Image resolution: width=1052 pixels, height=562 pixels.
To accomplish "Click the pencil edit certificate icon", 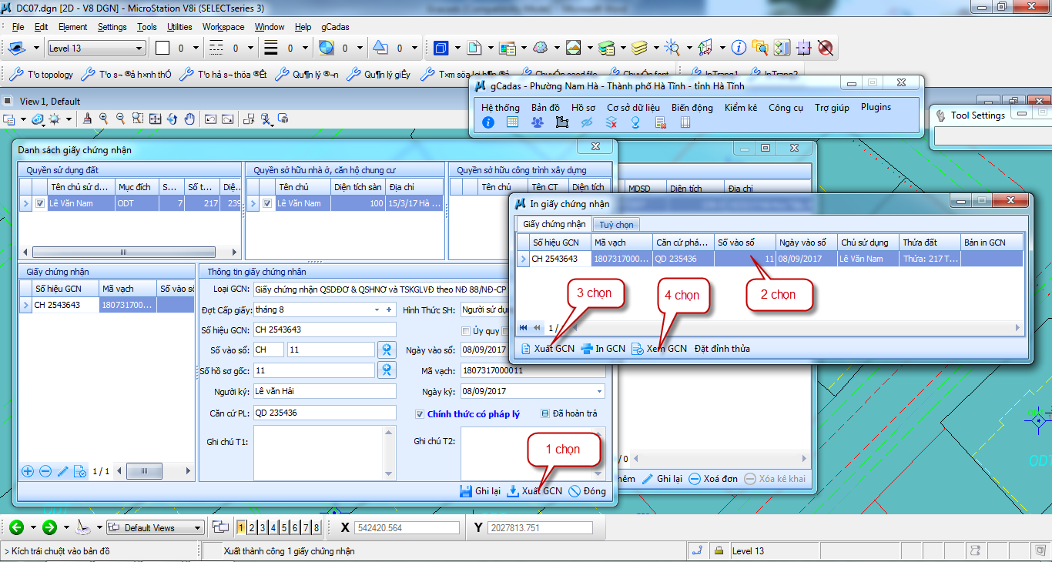I will point(63,471).
